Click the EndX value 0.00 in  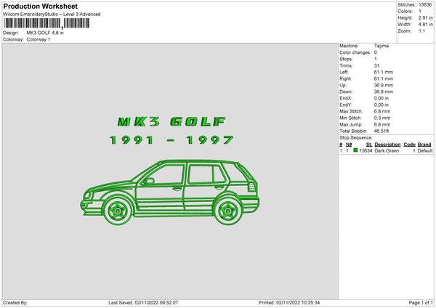point(381,98)
